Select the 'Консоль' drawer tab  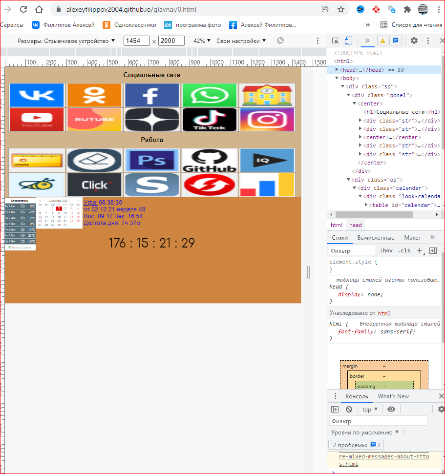click(357, 396)
